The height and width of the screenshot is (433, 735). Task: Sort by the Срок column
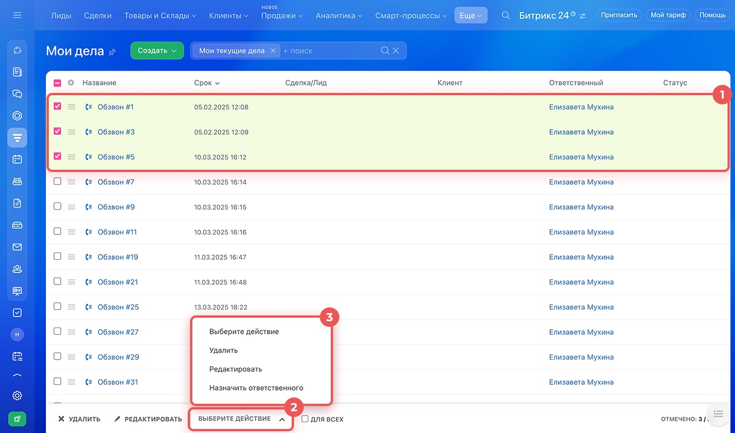207,83
